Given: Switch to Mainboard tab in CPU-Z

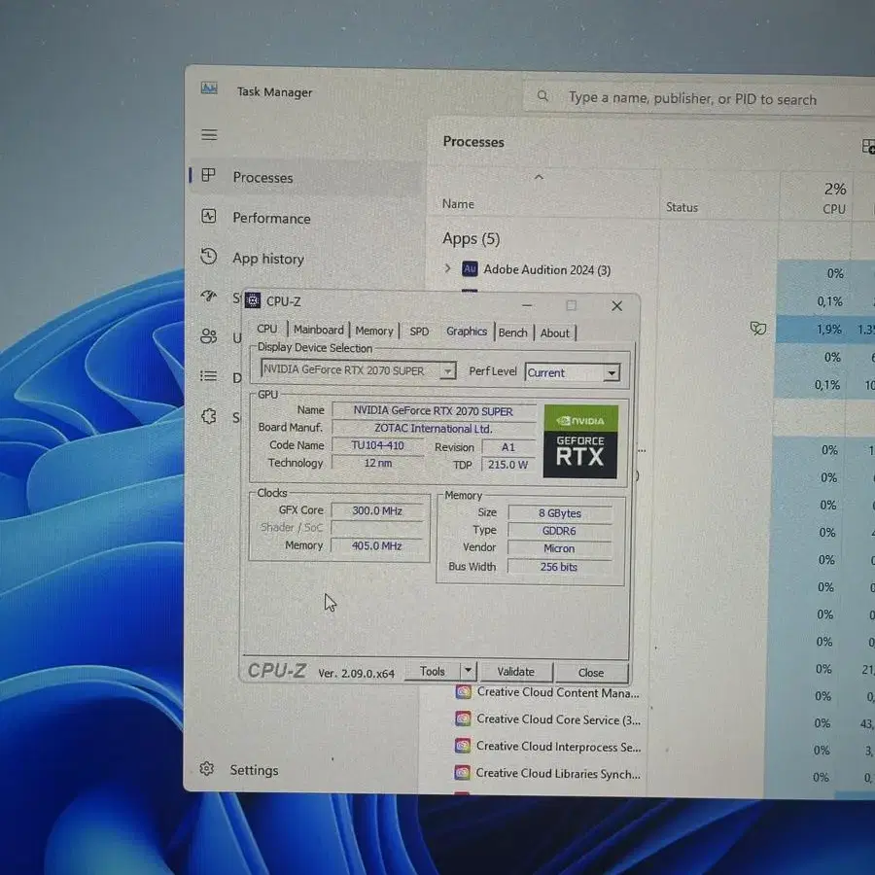Looking at the screenshot, I should coord(319,330).
